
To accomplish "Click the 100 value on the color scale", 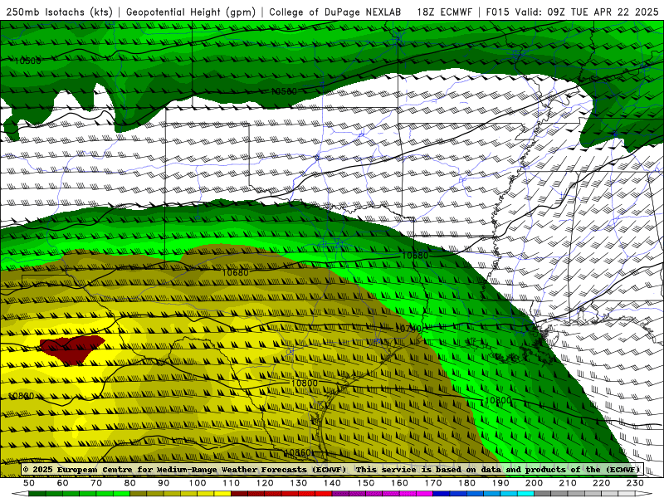I will [198, 483].
